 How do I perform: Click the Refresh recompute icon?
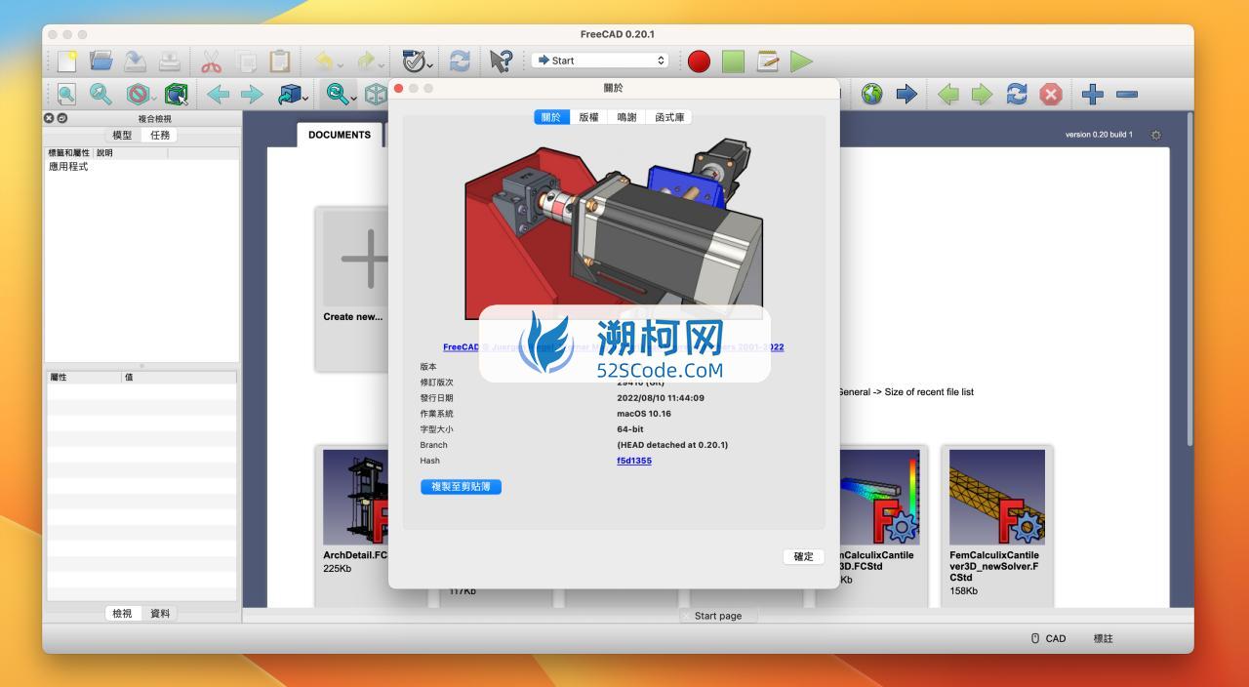[x=460, y=61]
